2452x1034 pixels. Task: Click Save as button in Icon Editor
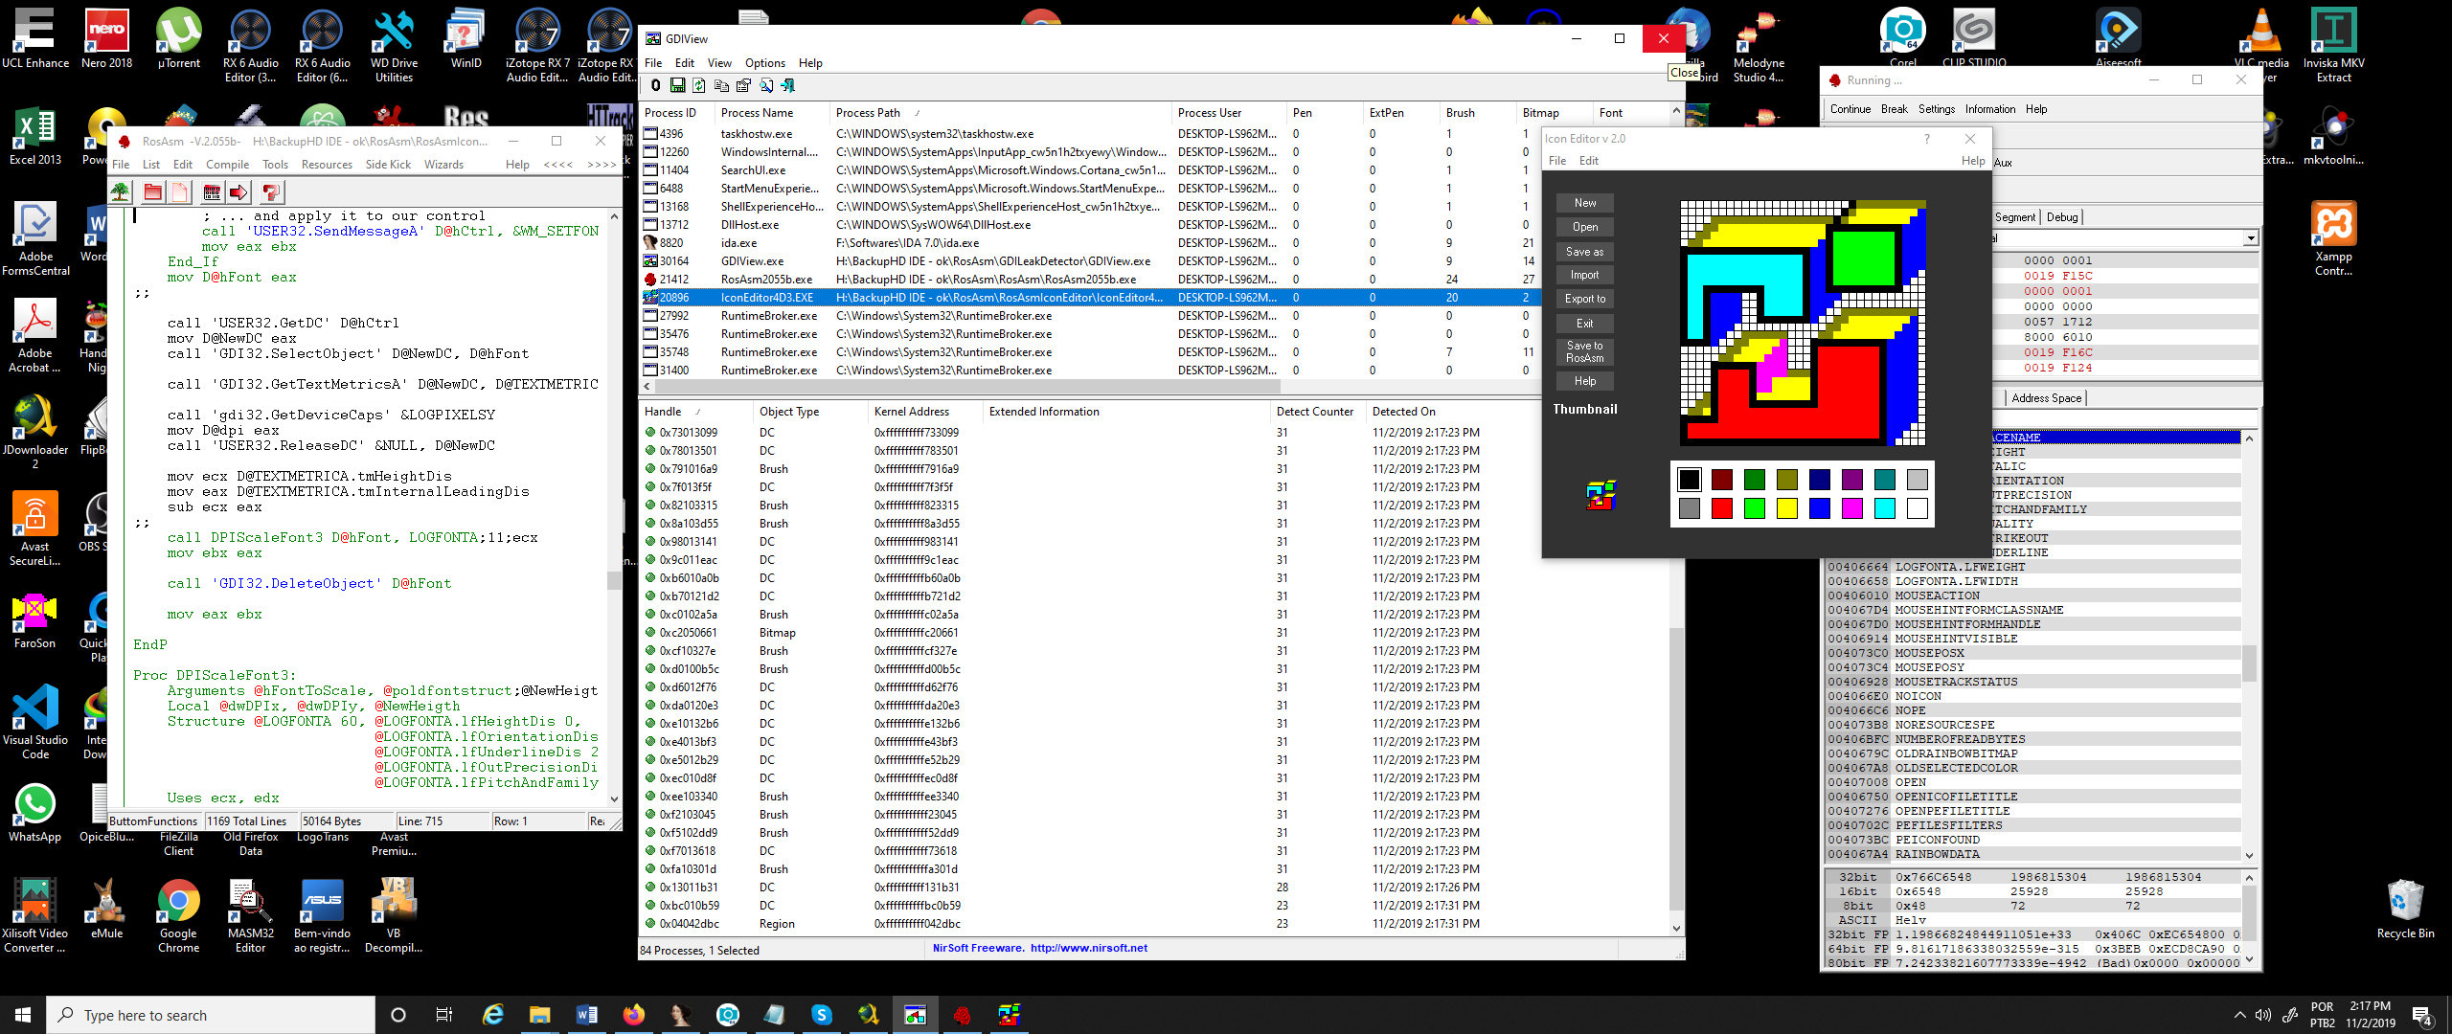(x=1585, y=252)
